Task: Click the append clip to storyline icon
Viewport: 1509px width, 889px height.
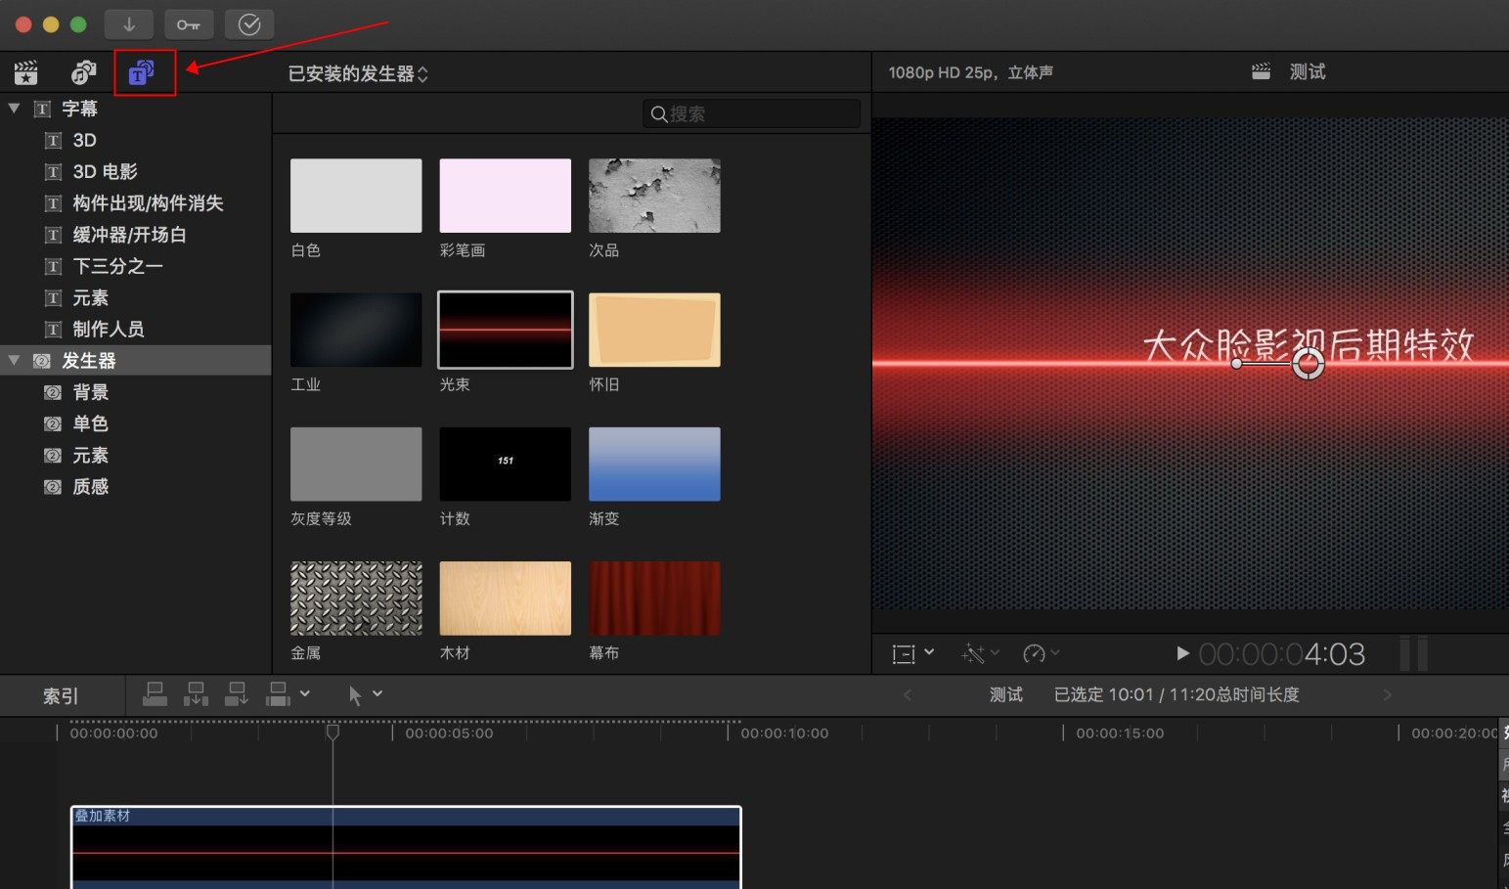Action: [x=237, y=694]
